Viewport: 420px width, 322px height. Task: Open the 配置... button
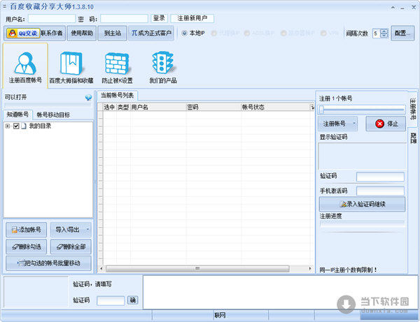point(402,33)
